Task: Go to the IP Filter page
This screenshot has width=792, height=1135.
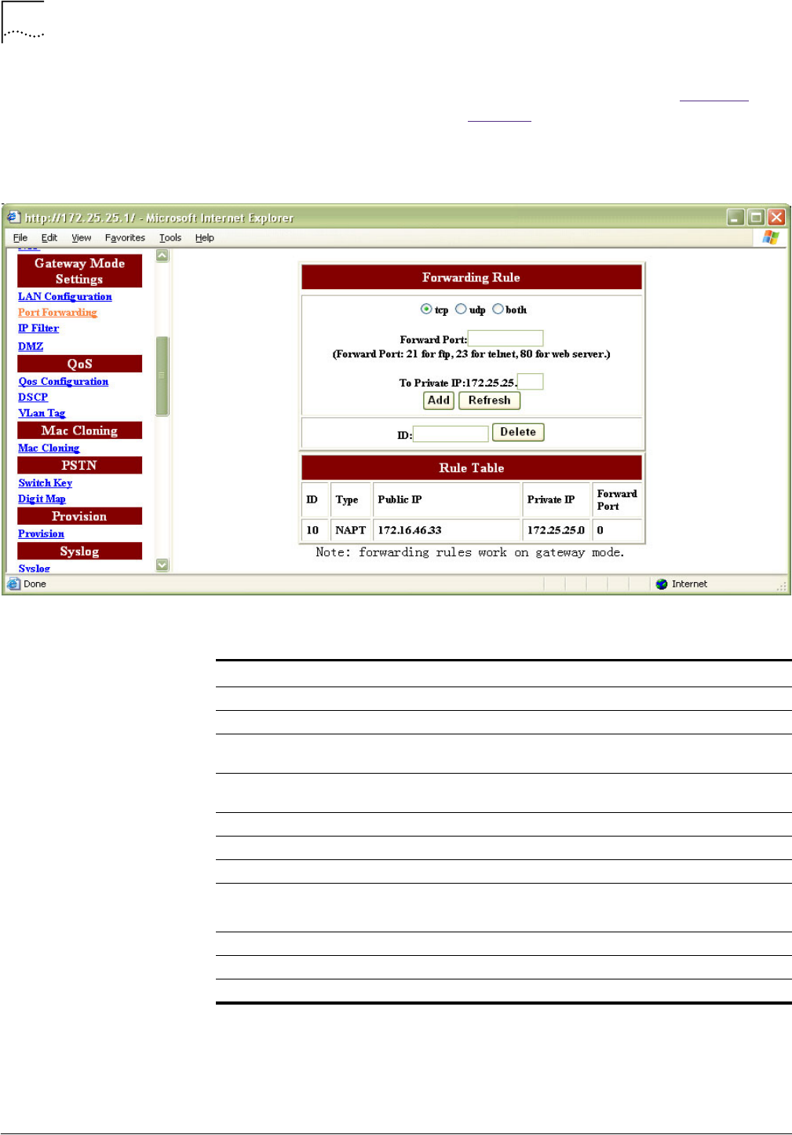Action: [38, 328]
